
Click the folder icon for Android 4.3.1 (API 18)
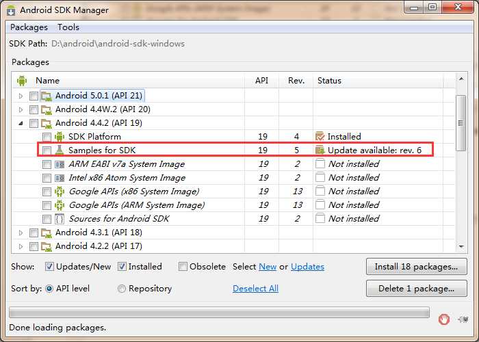[x=47, y=233]
